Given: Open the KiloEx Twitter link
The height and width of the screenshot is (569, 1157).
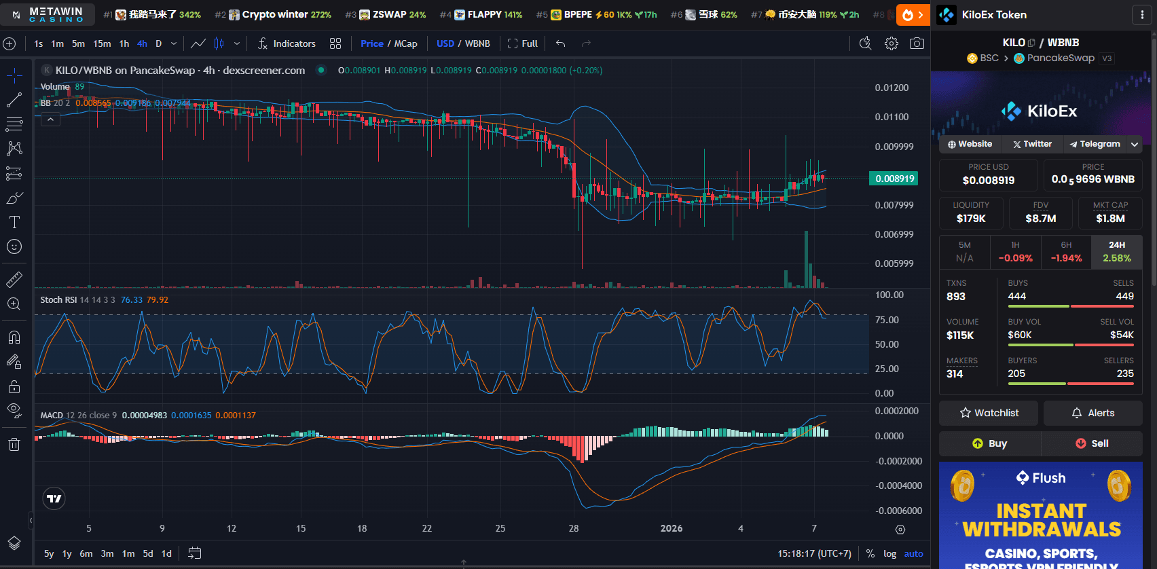Looking at the screenshot, I should tap(1032, 144).
